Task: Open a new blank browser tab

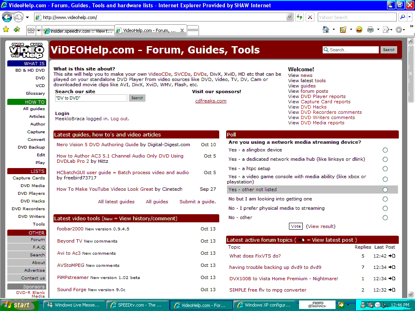Action: pyautogui.click(x=193, y=30)
